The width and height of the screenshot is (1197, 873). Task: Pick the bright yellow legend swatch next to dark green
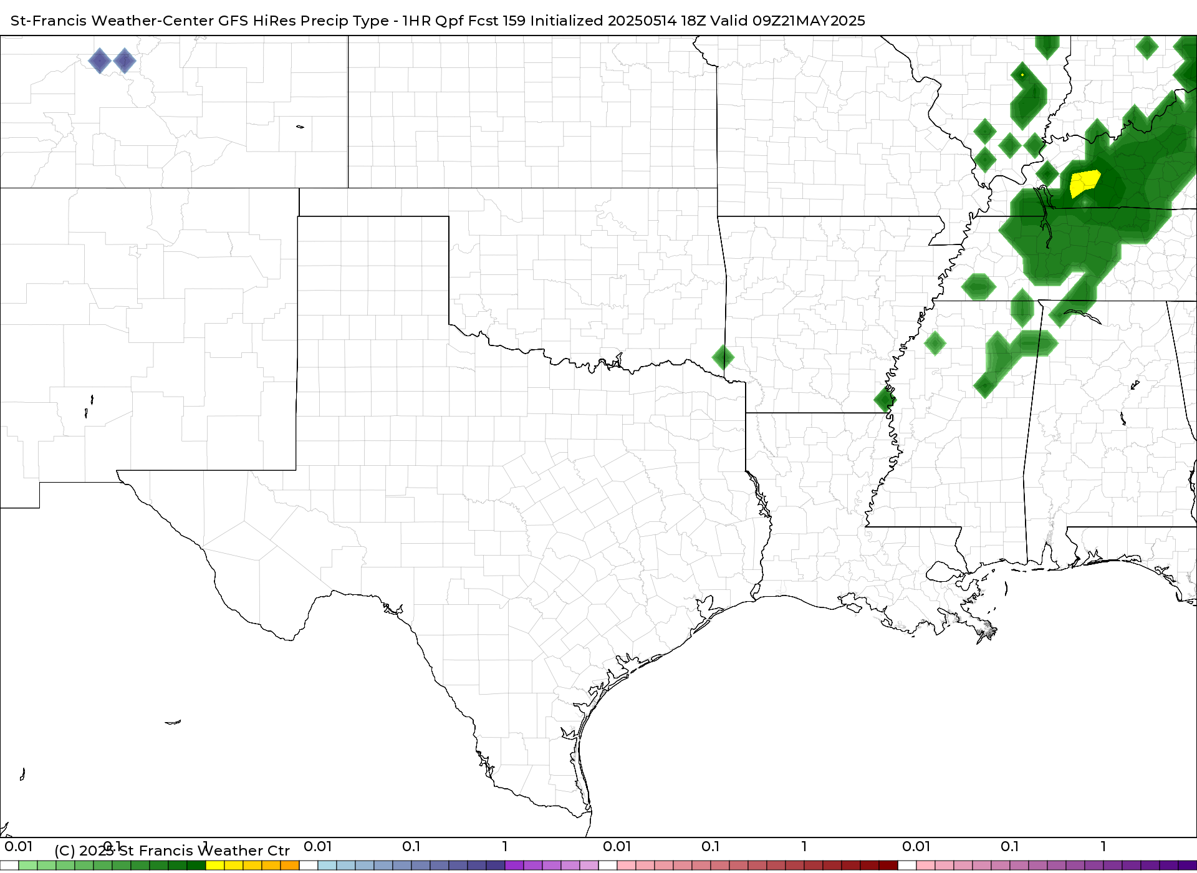[x=215, y=866]
